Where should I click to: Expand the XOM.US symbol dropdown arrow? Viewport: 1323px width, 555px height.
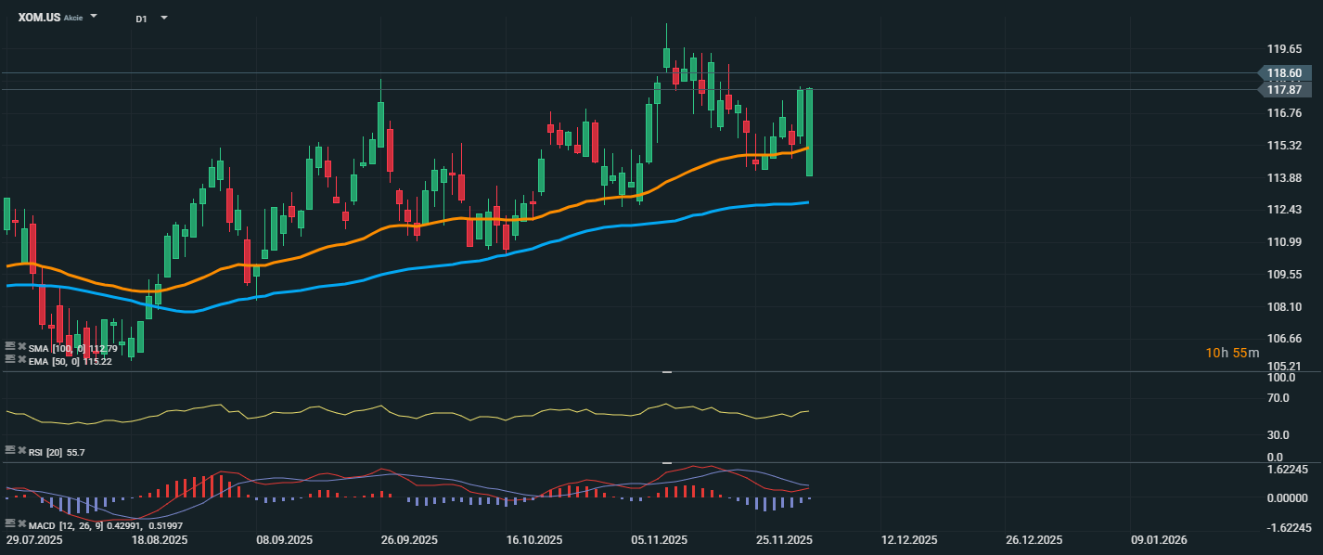tap(94, 17)
